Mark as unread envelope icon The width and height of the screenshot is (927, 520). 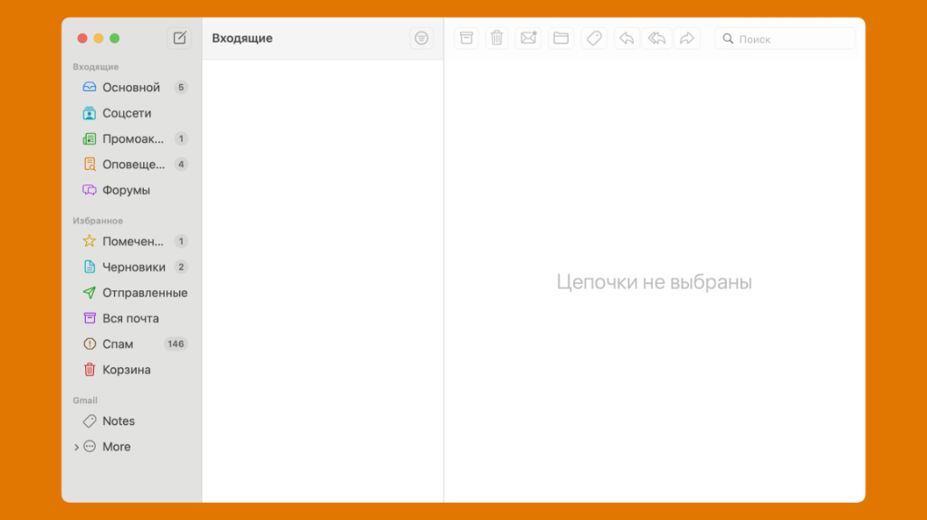pos(528,38)
